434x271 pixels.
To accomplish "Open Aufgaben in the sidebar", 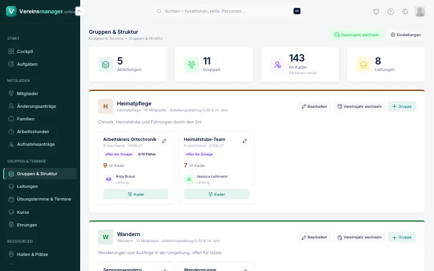I will tap(40, 64).
